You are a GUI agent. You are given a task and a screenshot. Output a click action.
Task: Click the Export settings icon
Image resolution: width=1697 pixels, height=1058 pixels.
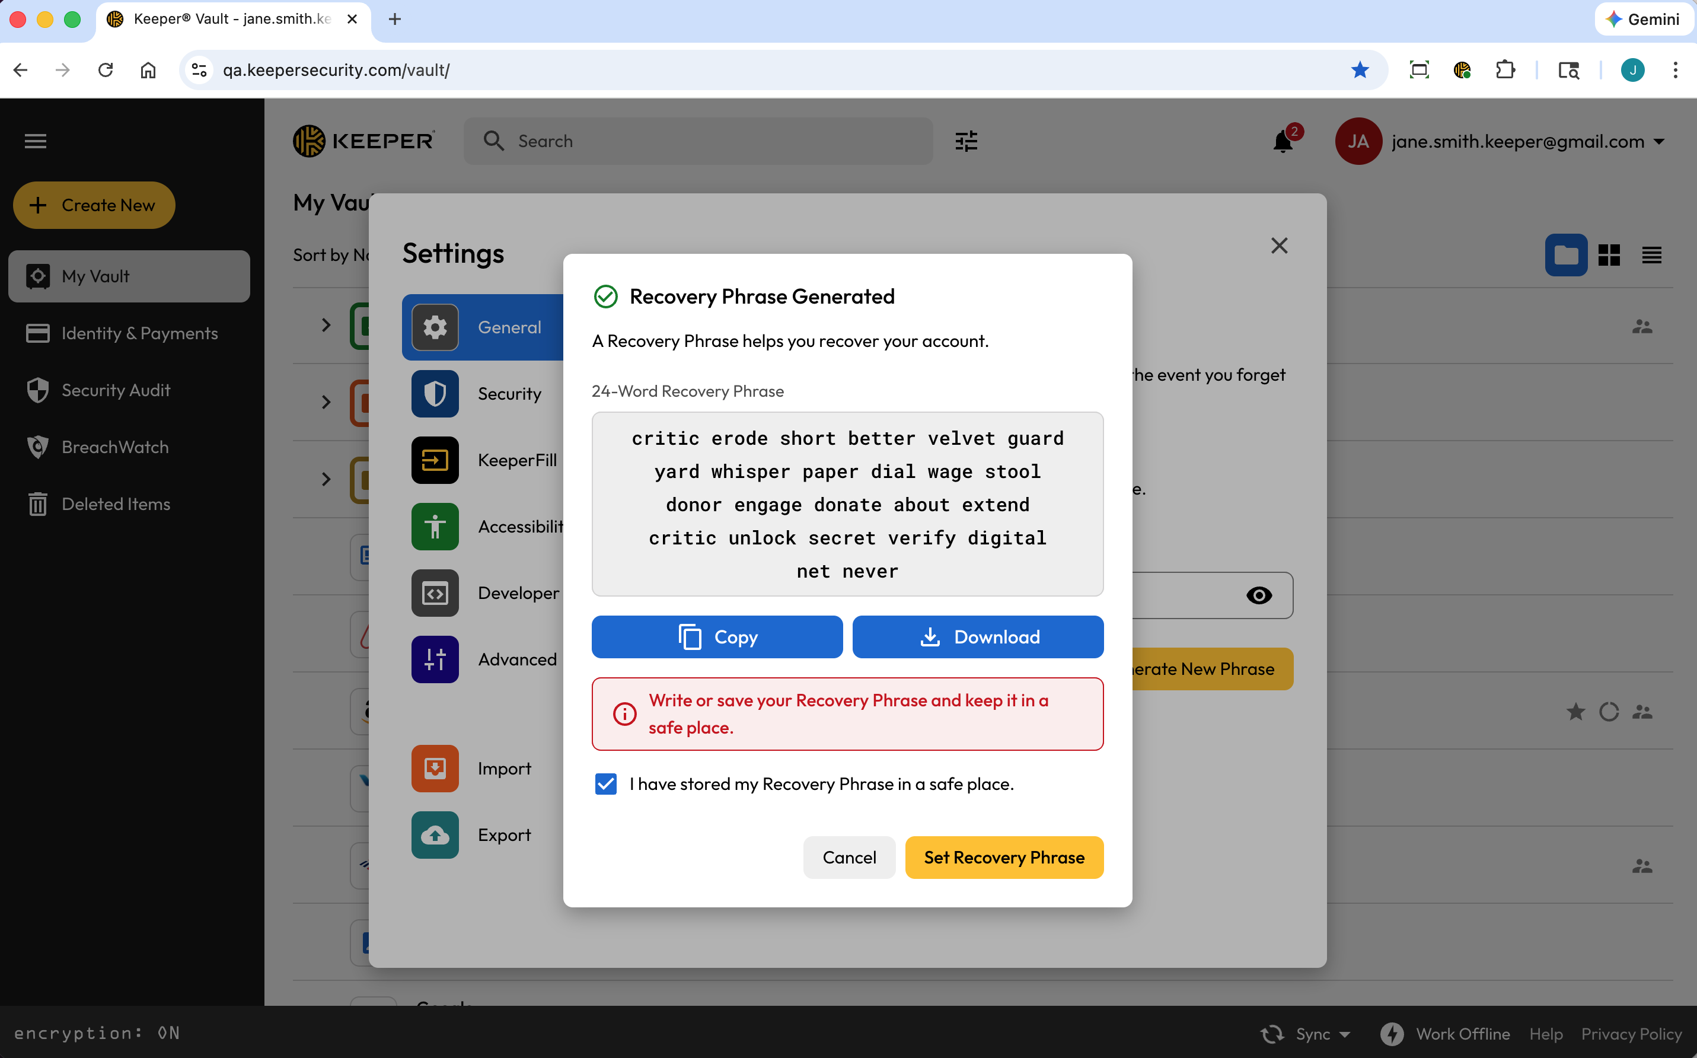(435, 835)
